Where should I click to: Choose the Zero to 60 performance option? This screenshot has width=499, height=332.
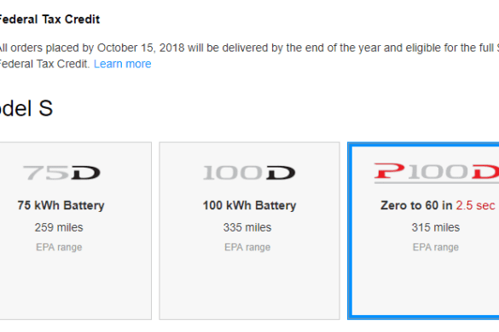(x=438, y=205)
